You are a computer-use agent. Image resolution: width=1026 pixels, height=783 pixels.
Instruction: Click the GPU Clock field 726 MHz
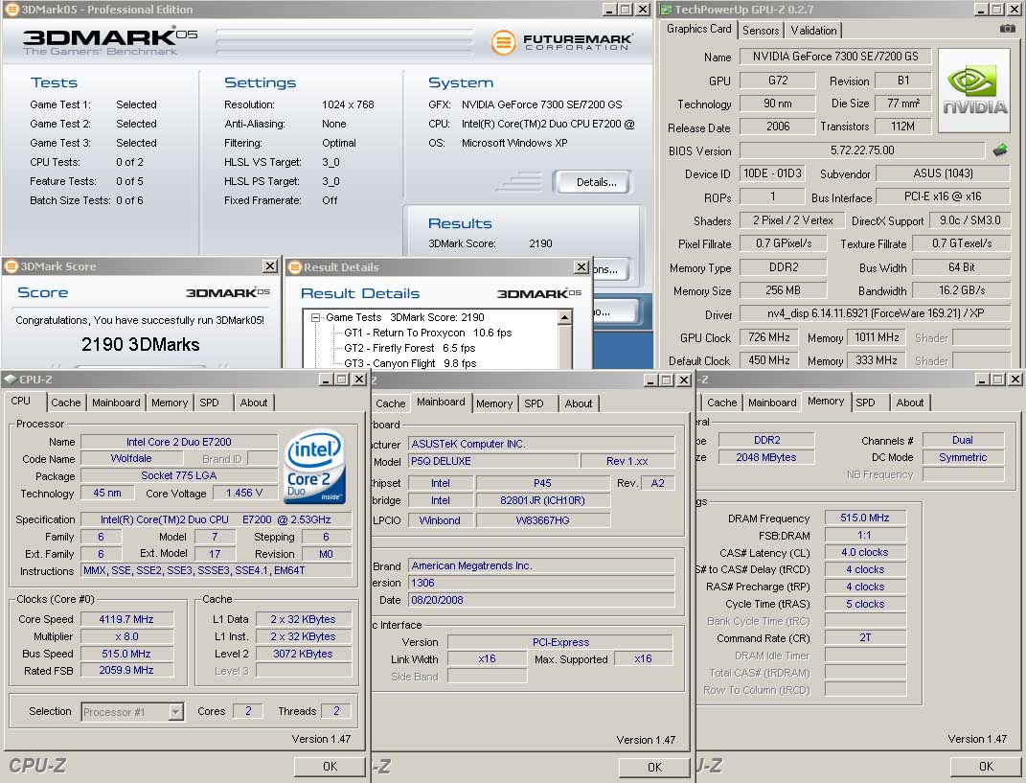coord(769,337)
